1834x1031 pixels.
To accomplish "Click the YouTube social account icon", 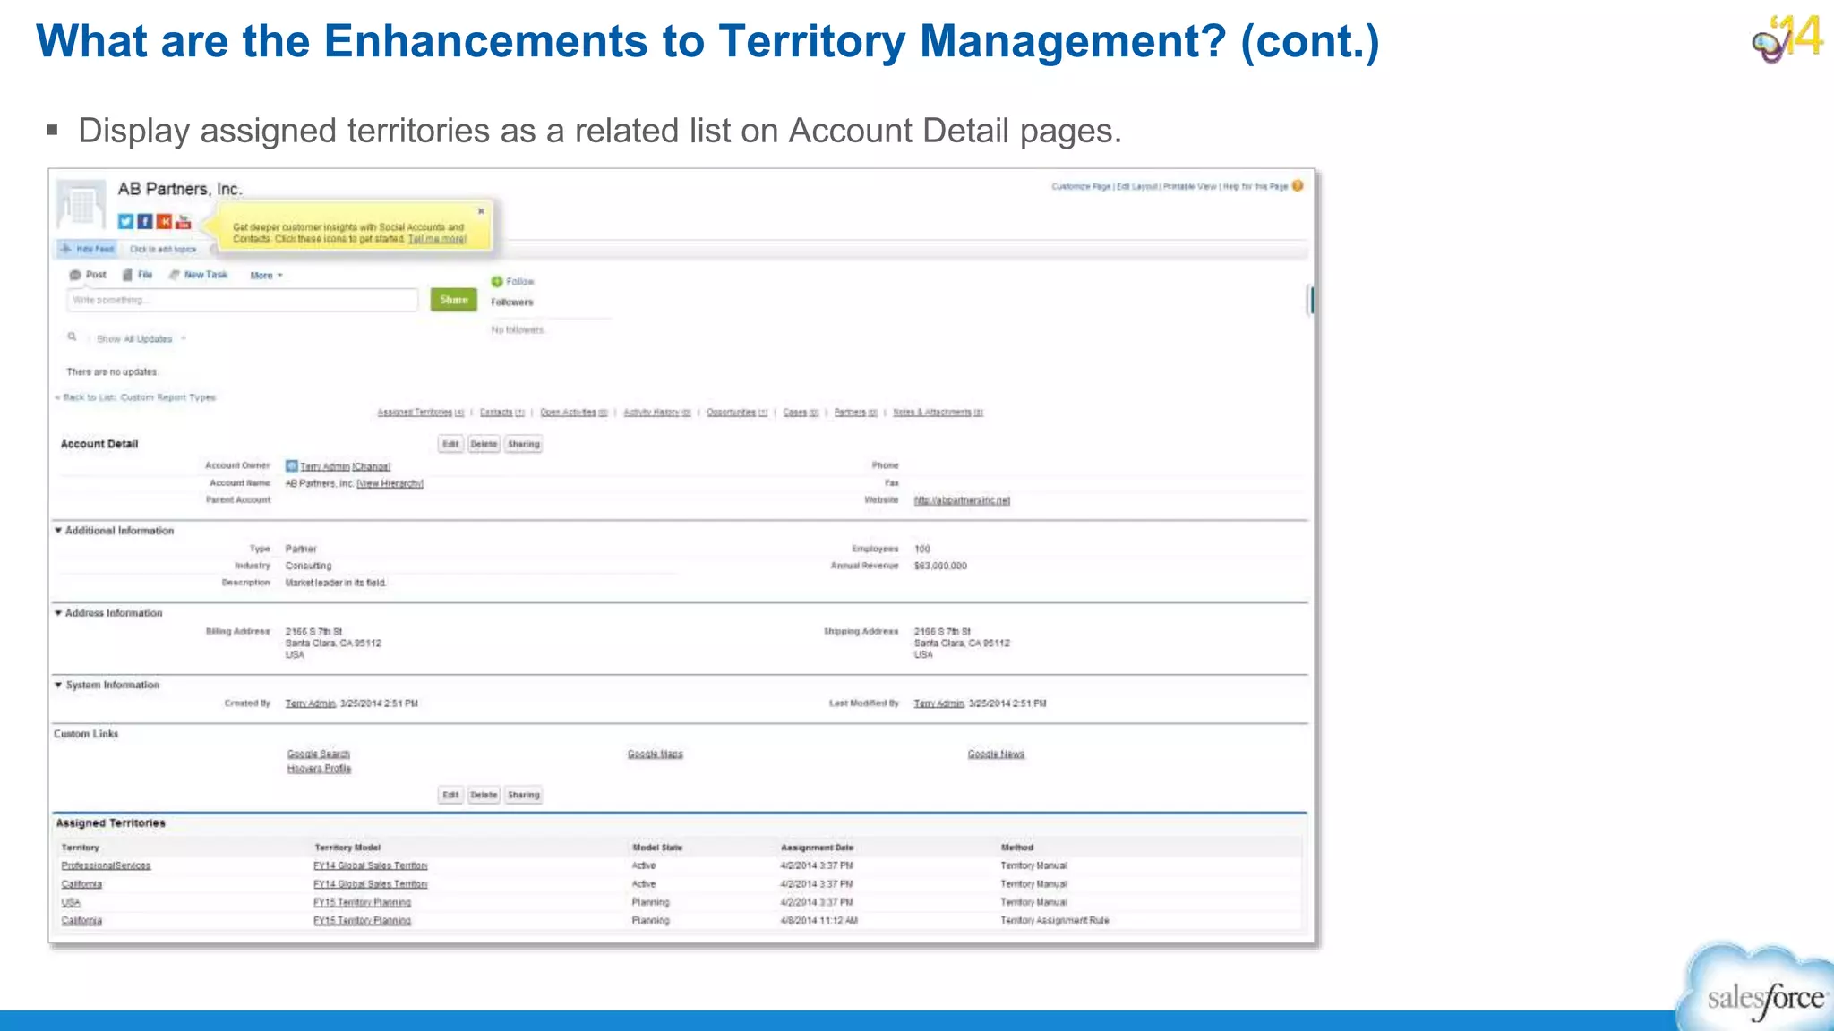I will [184, 221].
